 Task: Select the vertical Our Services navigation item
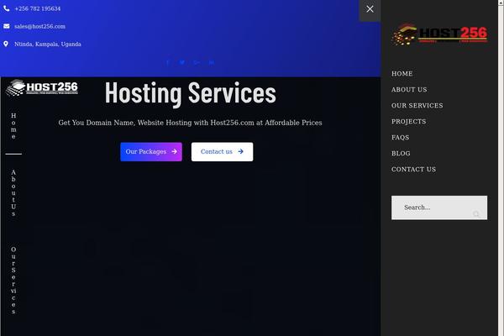click(13, 281)
